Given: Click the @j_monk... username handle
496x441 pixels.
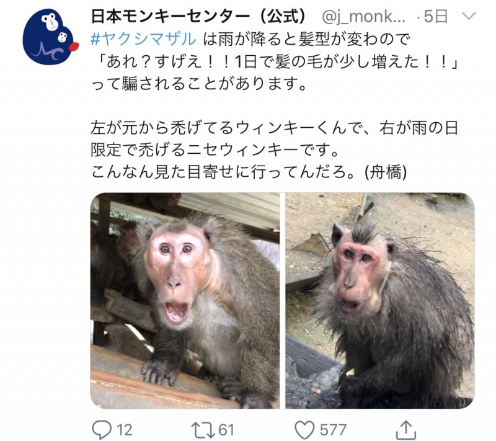Looking at the screenshot, I should 363,17.
